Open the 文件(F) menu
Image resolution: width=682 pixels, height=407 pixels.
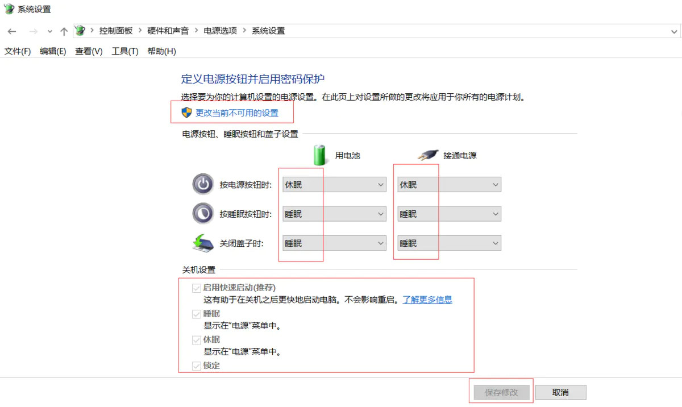[x=18, y=51]
